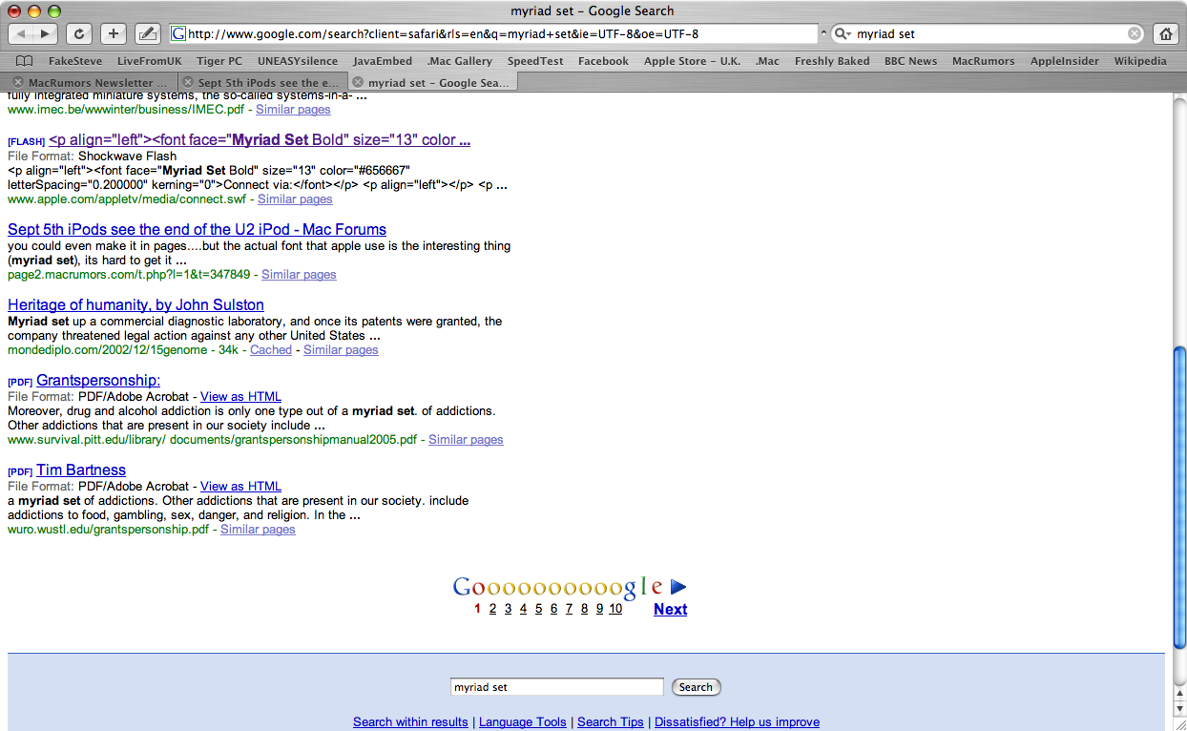Click the toolbar search field containing myriad set
This screenshot has height=731, width=1187.
click(989, 33)
